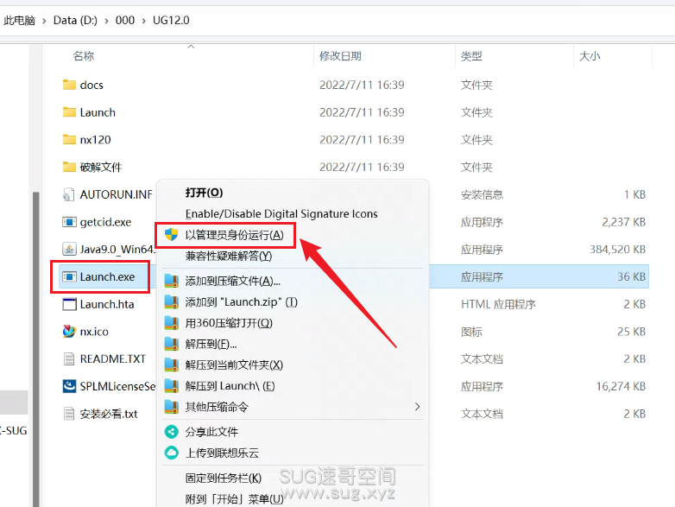Click the zip icon beside 其他压缩命令
This screenshot has width=675, height=507.
(171, 407)
